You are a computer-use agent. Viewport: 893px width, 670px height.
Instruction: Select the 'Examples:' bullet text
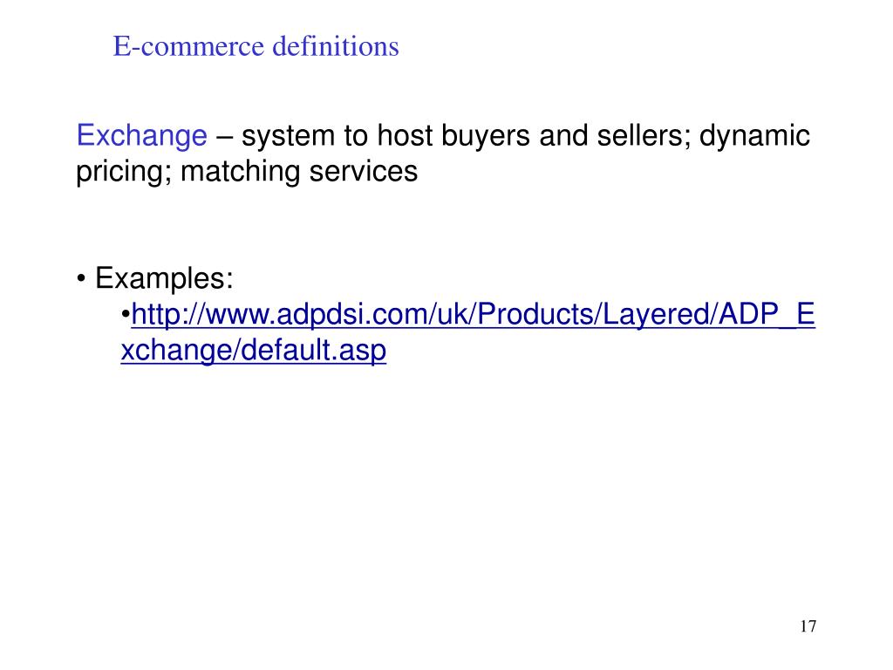[164, 278]
